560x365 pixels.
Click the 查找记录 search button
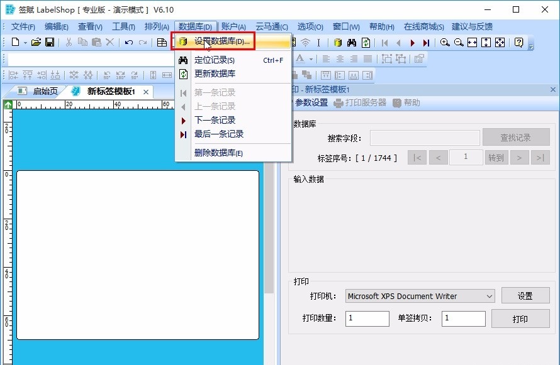click(516, 137)
